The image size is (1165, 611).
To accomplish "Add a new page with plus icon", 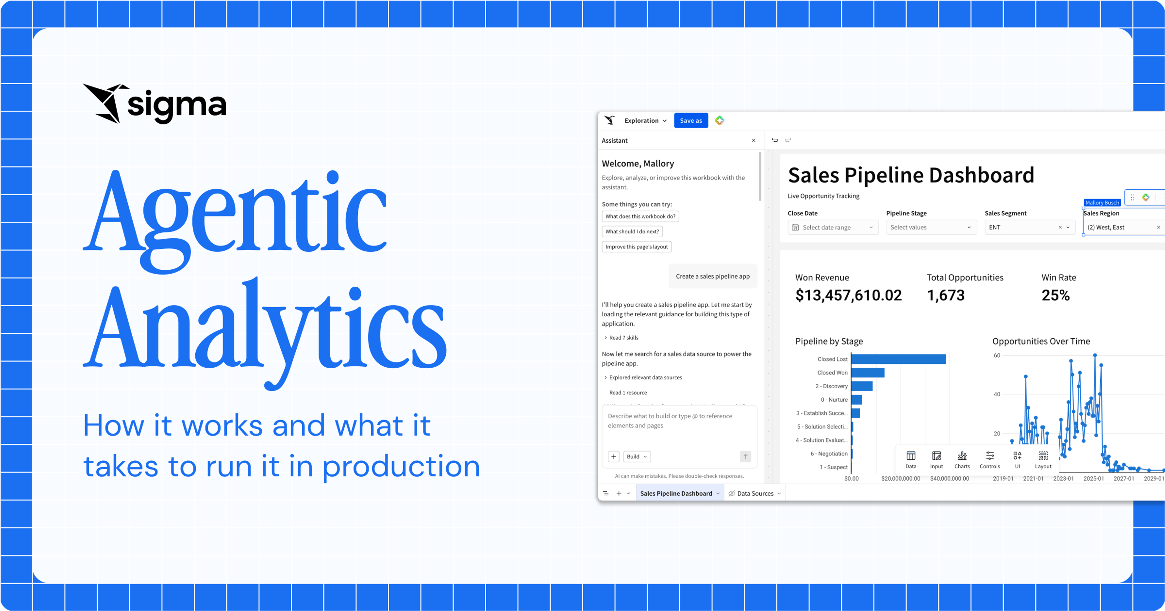I will pyautogui.click(x=619, y=493).
